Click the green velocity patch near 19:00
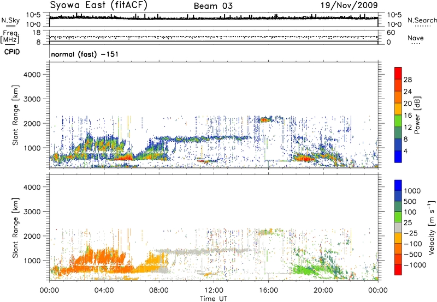This screenshot has width=437, height=302. point(306,270)
